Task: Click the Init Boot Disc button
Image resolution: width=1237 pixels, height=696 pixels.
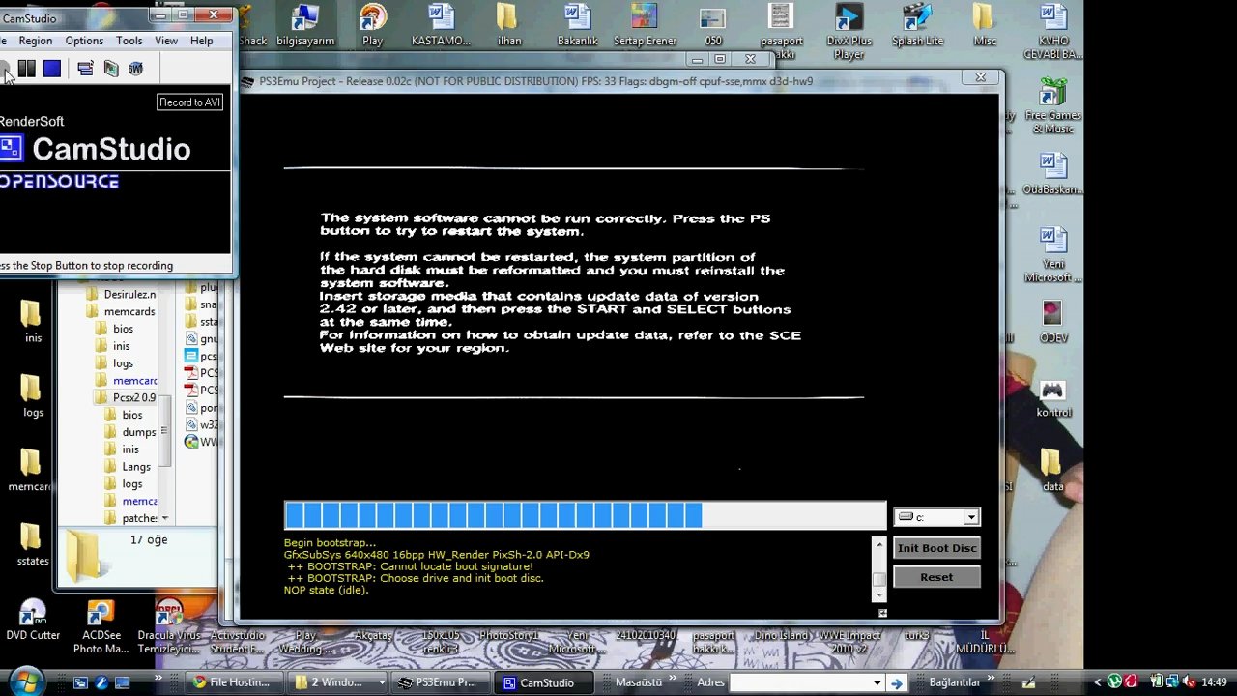Action: pyautogui.click(x=936, y=548)
